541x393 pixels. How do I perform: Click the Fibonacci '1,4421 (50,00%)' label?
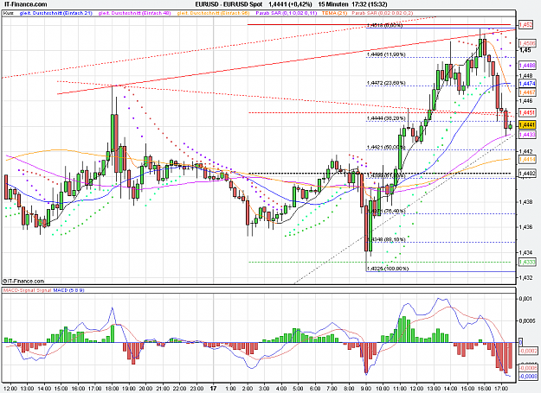point(386,147)
